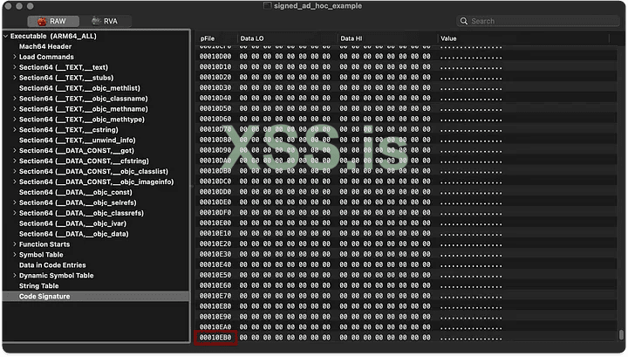Select offset row 00010DD0
This screenshot has height=357, width=628.
(406, 192)
